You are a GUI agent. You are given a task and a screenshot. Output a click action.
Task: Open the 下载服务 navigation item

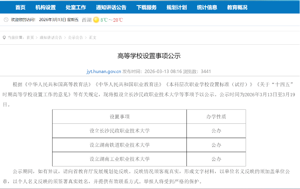(146, 7)
